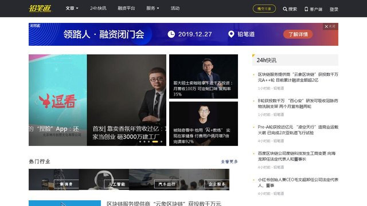This screenshot has height=206, width=367.
Task: Click the yellow 提交项目 button
Action: coord(264,9)
